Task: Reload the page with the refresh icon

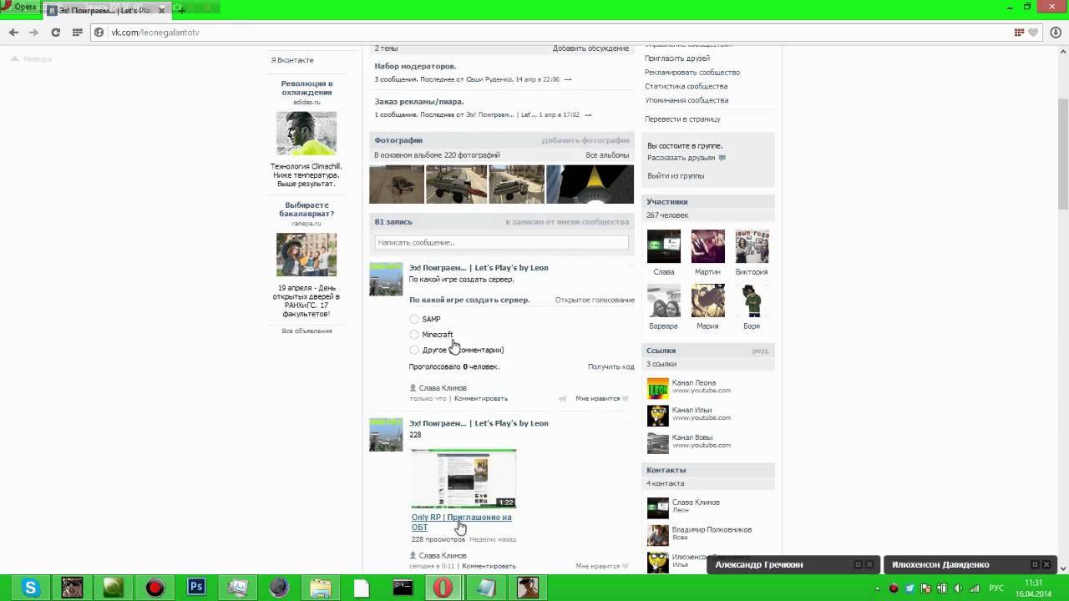Action: tap(55, 33)
